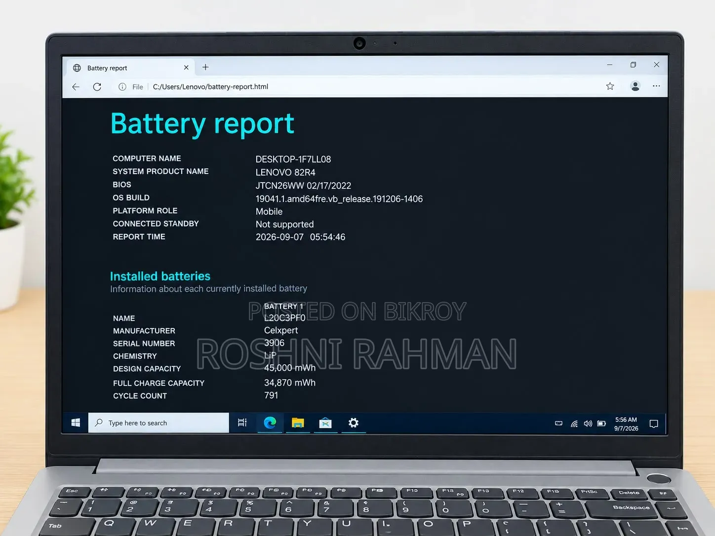Click the battery status tray icon
The height and width of the screenshot is (536, 715).
click(601, 423)
